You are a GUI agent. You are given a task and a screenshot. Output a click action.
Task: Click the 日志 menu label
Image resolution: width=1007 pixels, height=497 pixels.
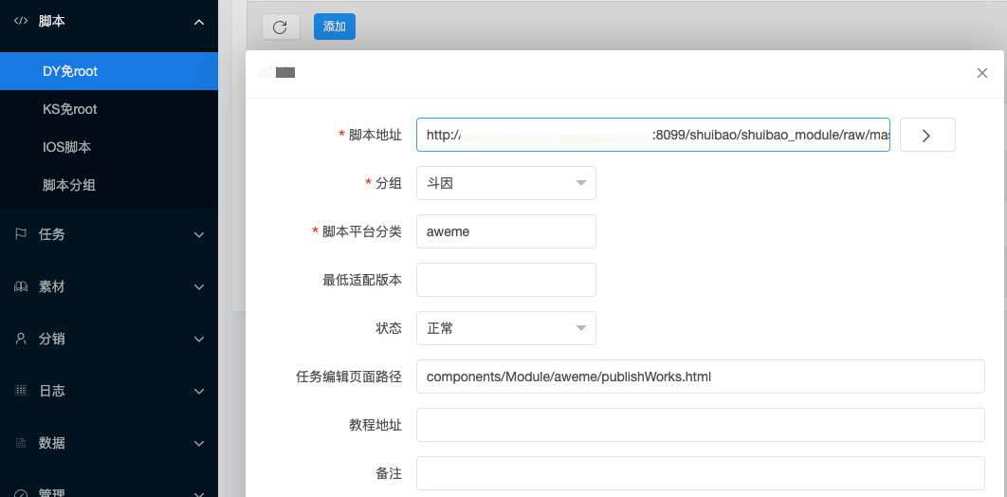pos(52,391)
